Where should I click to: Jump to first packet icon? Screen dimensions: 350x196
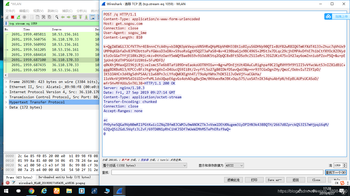pyautogui.click(x=80, y=17)
